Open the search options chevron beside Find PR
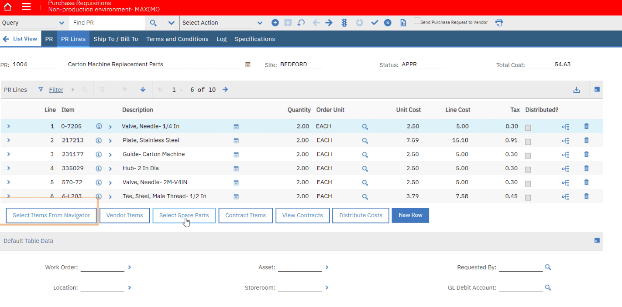This screenshot has width=622, height=307. coord(171,23)
